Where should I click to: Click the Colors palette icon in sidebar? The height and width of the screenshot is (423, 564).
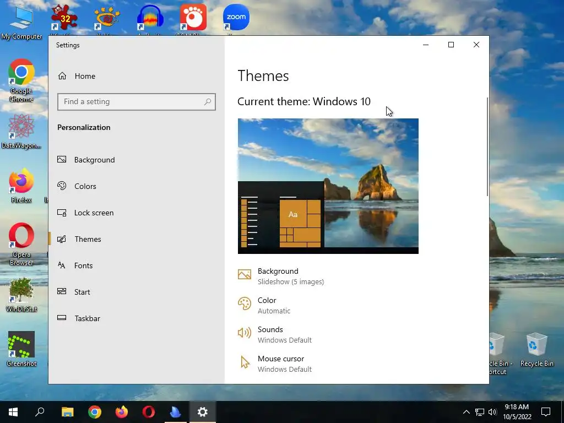62,186
